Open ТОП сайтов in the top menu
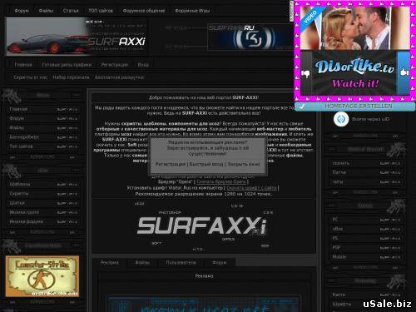 [101, 11]
